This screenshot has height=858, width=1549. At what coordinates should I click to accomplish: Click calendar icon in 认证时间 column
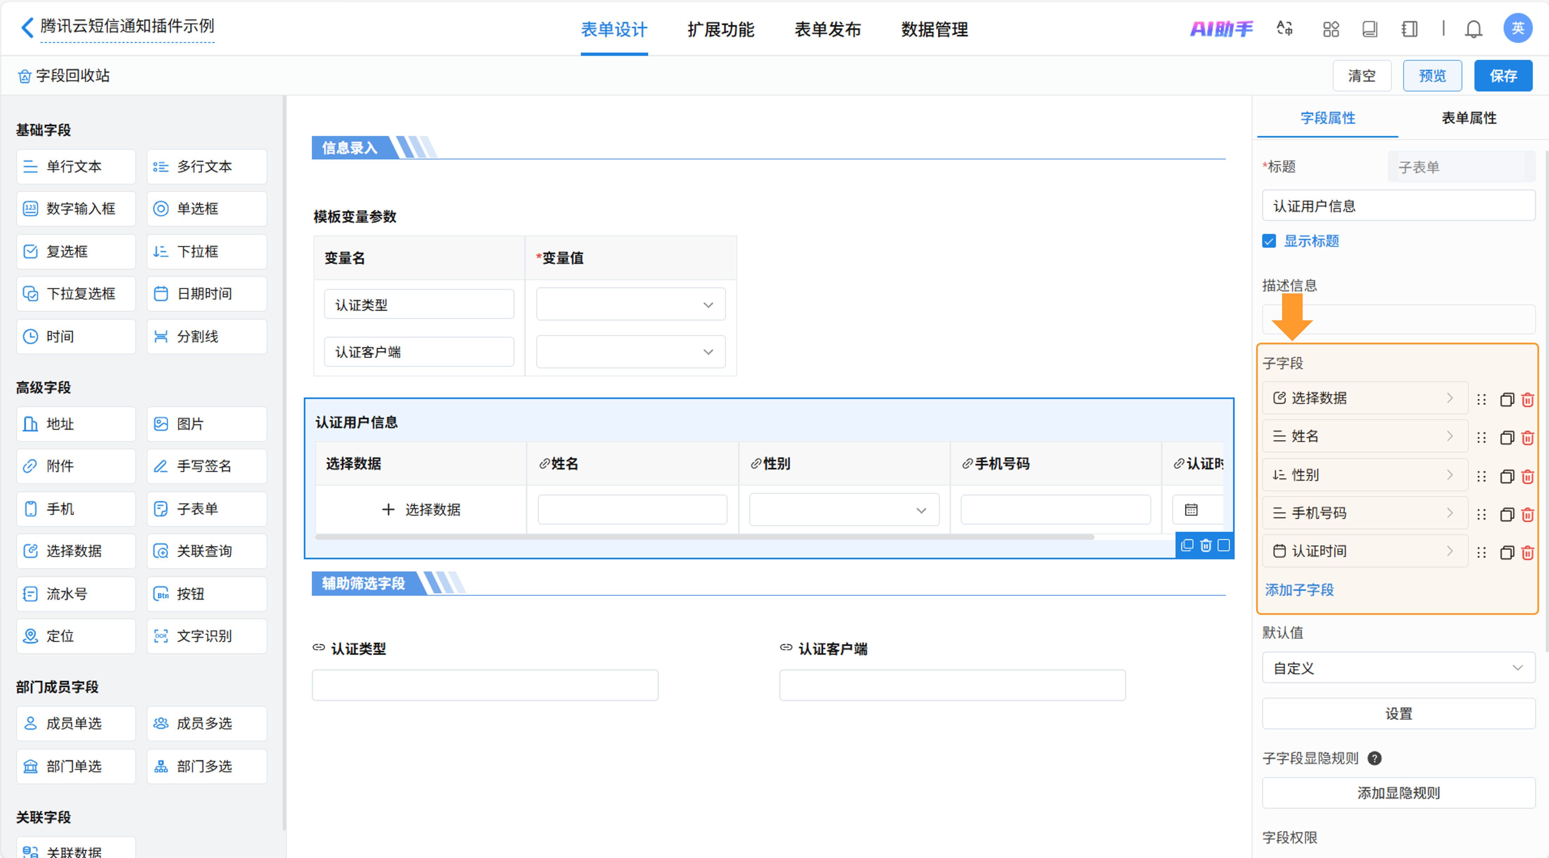coord(1191,510)
